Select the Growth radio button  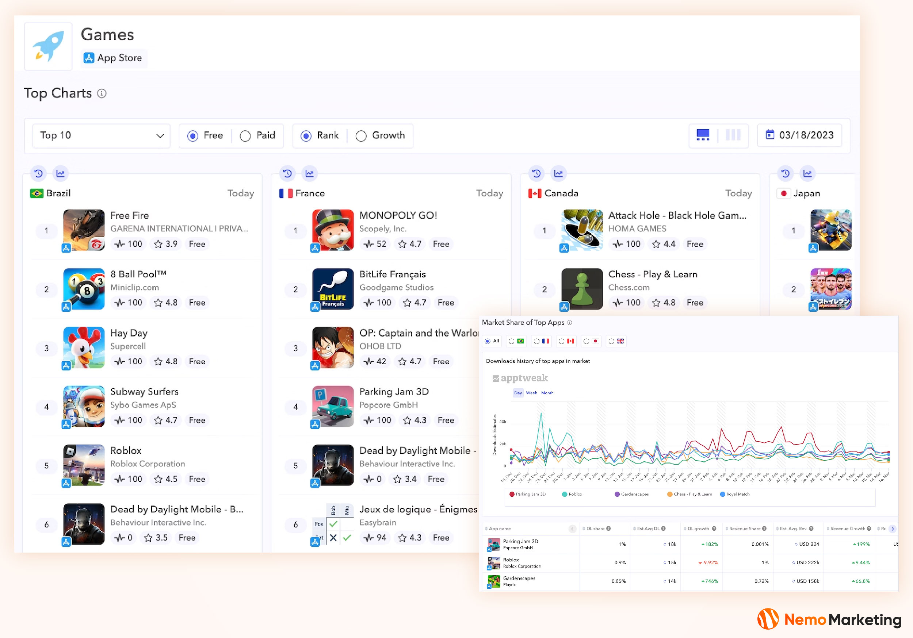pos(361,136)
